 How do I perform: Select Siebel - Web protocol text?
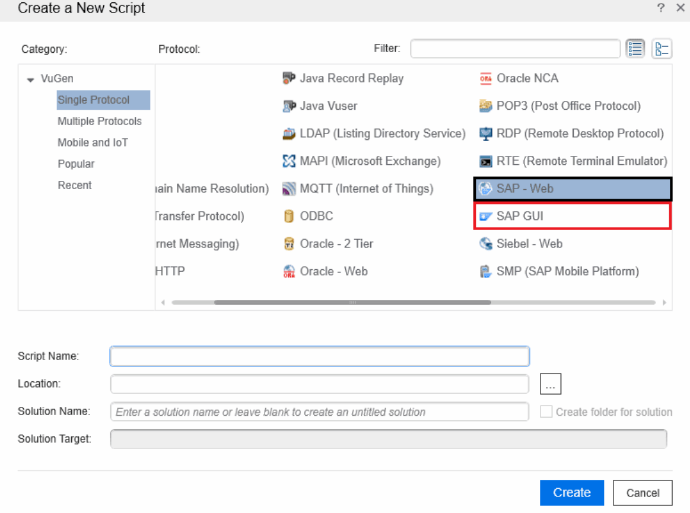529,244
